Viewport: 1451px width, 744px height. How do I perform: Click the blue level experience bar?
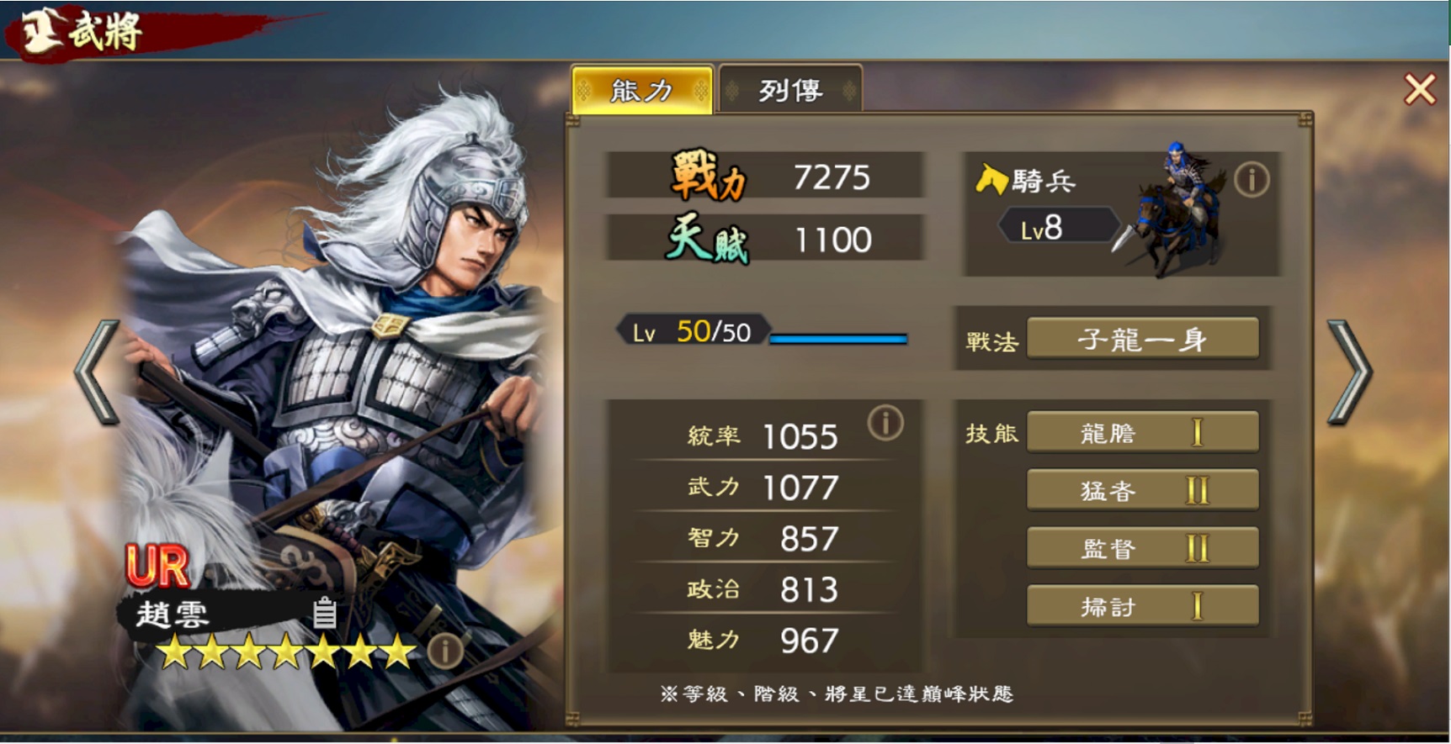pyautogui.click(x=838, y=339)
